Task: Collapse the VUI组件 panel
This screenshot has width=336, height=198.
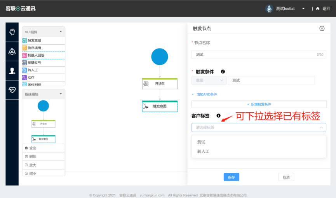Action: pos(61,32)
